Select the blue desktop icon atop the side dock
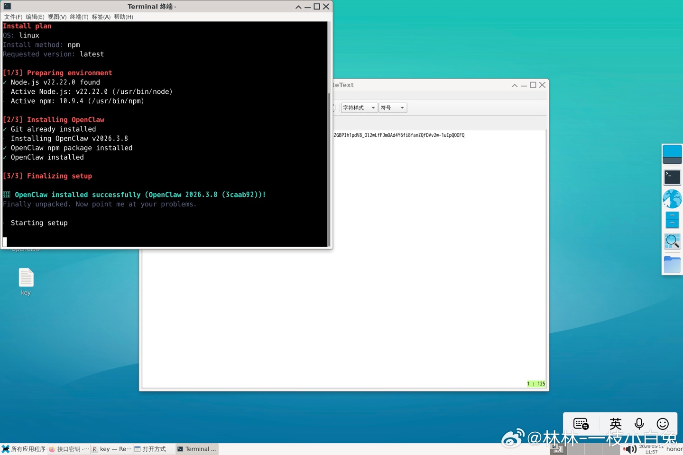Viewport: 683px width, 455px height. (x=672, y=154)
